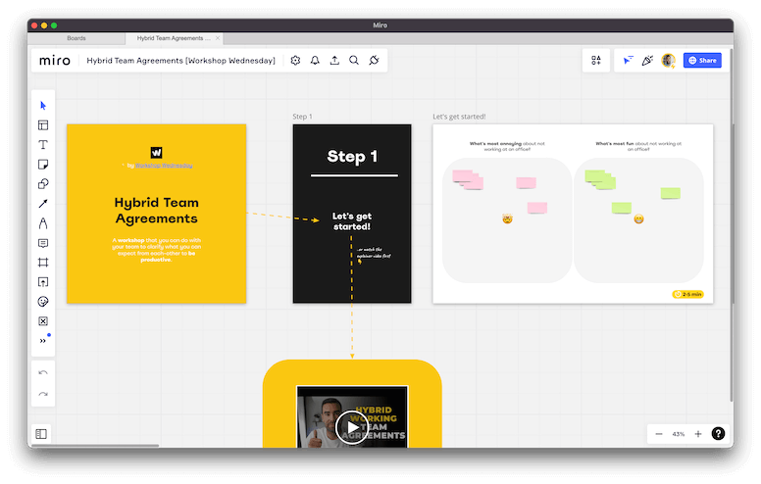Click the Share button
This screenshot has width=761, height=484.
click(x=702, y=61)
